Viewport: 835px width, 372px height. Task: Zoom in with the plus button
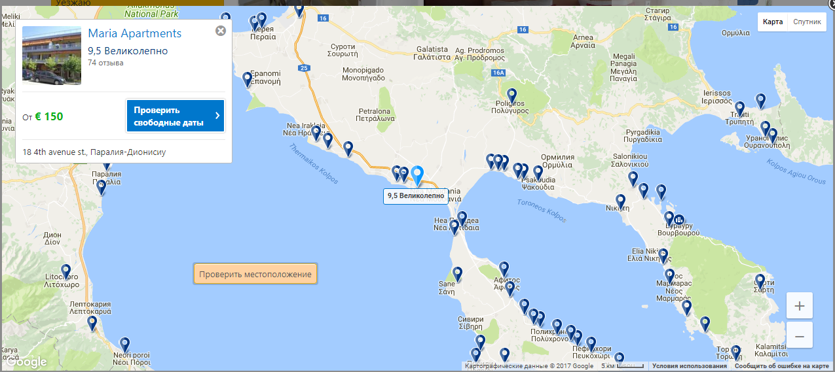pos(799,306)
